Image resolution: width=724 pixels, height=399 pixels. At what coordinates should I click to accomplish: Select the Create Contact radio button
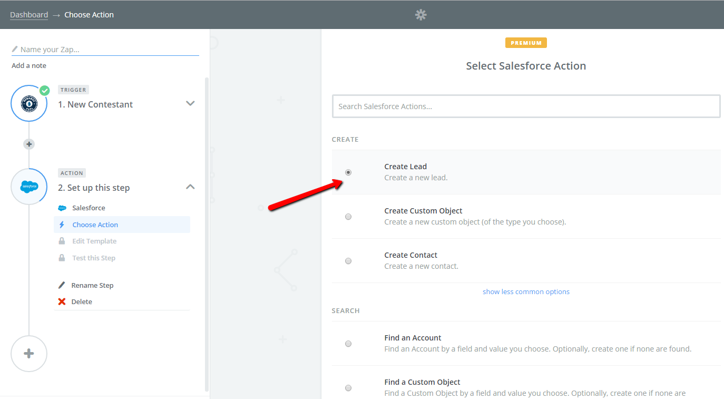click(348, 261)
